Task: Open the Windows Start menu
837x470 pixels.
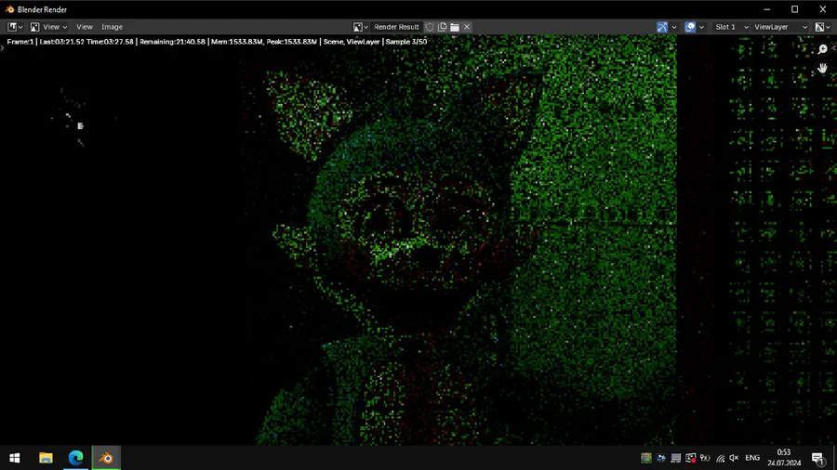Action: pos(14,458)
